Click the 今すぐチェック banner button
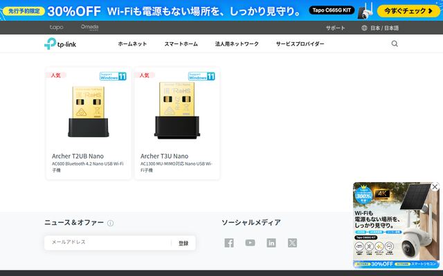This screenshot has width=443, height=276. pyautogui.click(x=408, y=11)
